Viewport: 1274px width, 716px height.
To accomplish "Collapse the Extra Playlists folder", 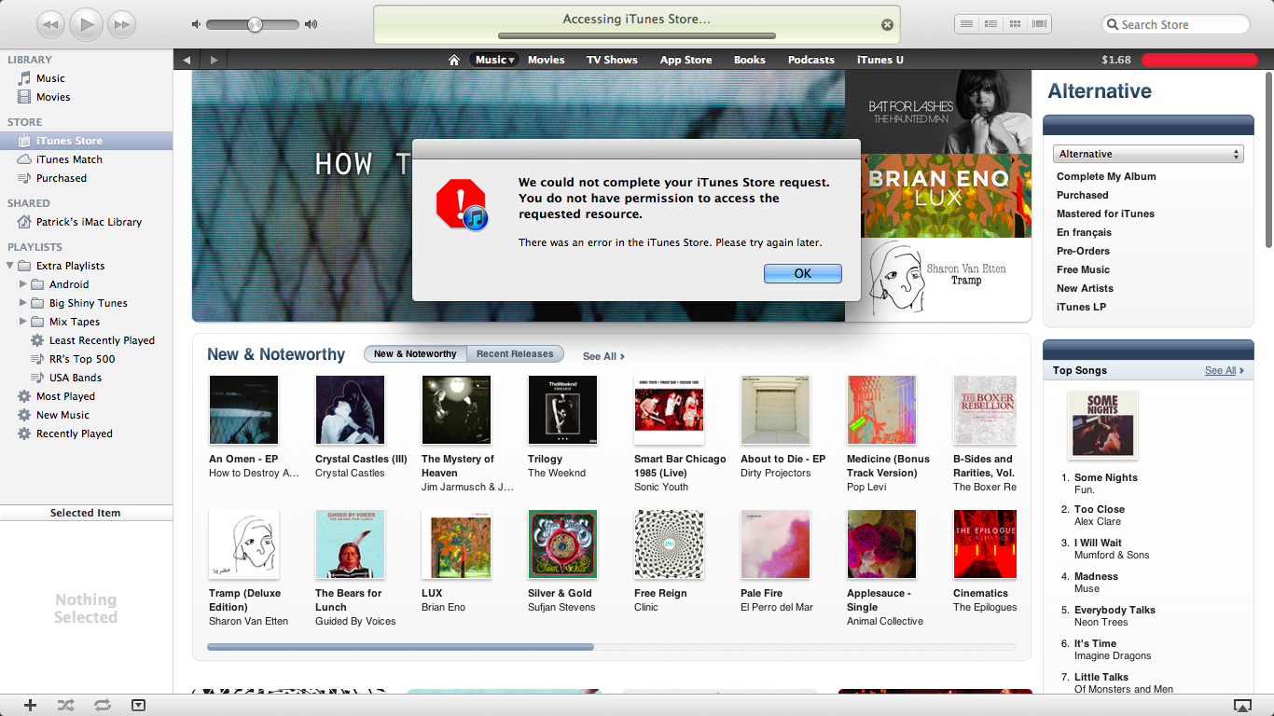I will (x=10, y=266).
